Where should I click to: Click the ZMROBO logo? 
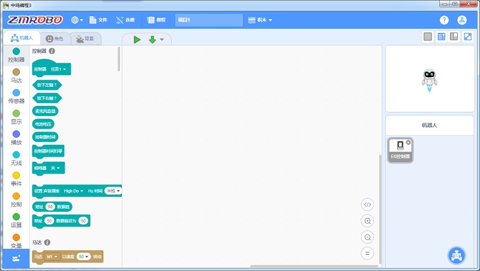tap(35, 20)
